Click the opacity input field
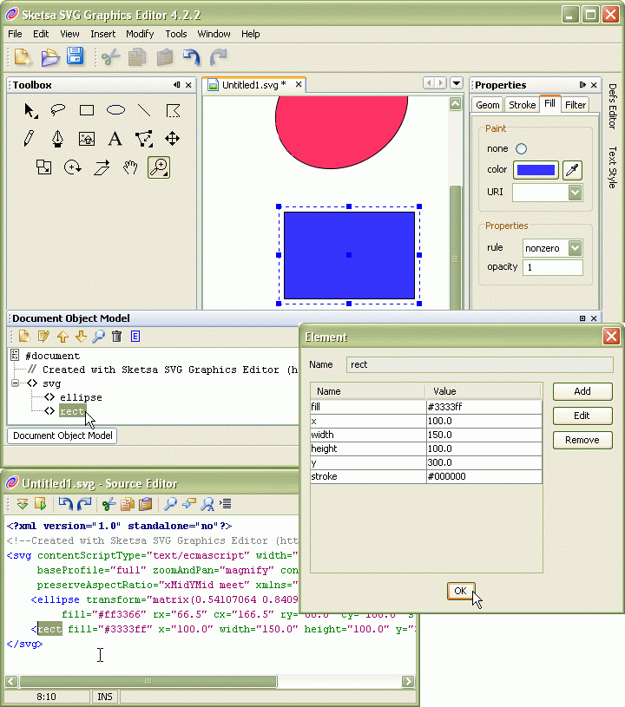Screen dimensions: 625x707 click(x=552, y=267)
